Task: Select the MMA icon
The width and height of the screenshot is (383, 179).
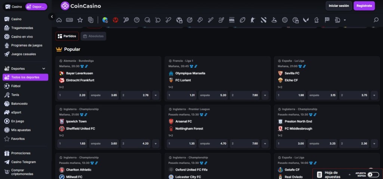Action: (x=232, y=20)
